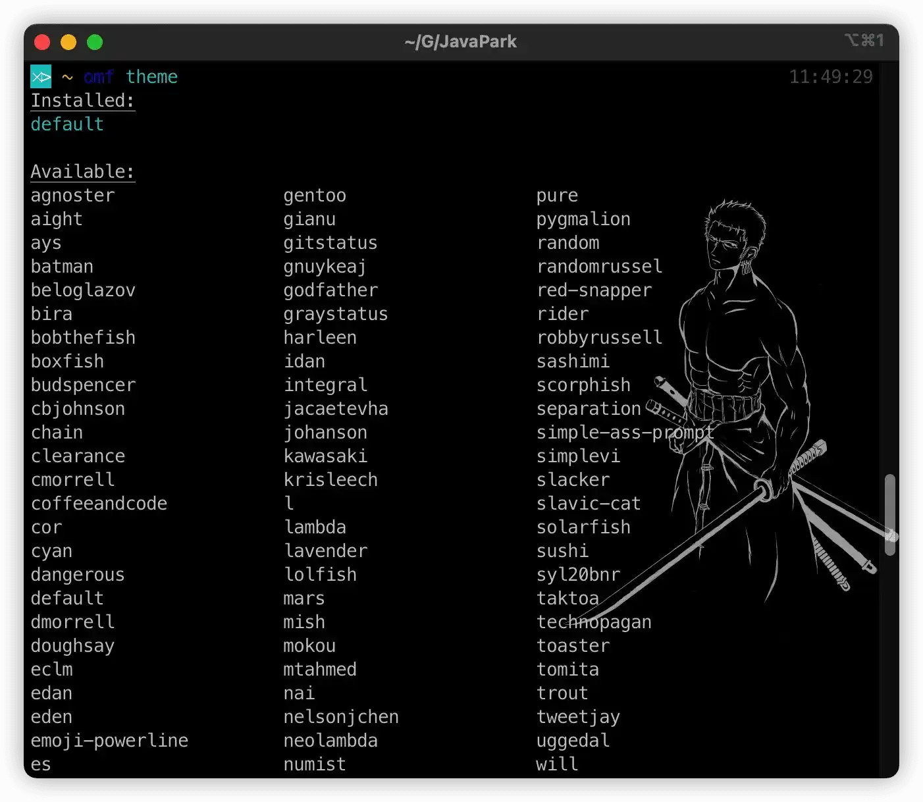Click the 'emoji-powerline' theme entry

coord(109,741)
